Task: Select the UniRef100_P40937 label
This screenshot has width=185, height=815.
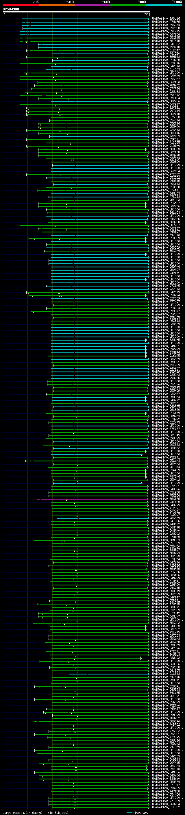Action: click(166, 369)
